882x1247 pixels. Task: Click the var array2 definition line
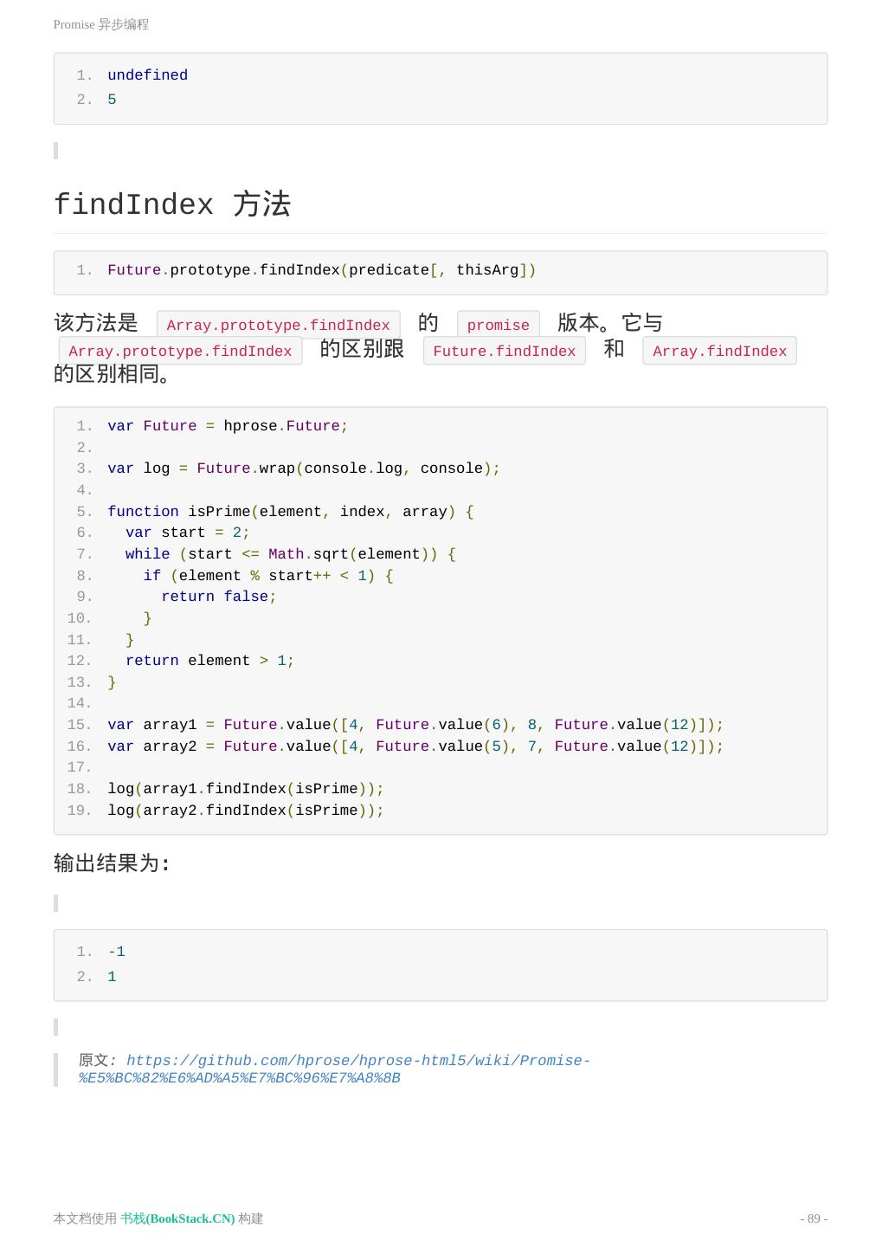click(415, 746)
